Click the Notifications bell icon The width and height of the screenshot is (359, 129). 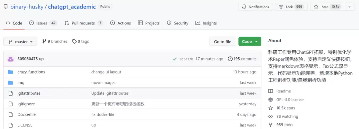244,7
